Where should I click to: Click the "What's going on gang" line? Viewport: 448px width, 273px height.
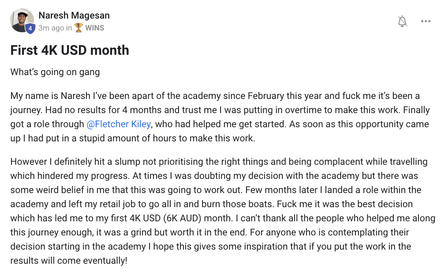[55, 72]
